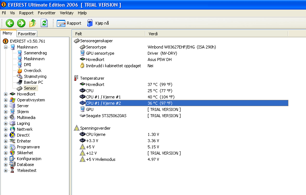
Task: Click the DirectX yellow X icon
Action: [x=12, y=135]
